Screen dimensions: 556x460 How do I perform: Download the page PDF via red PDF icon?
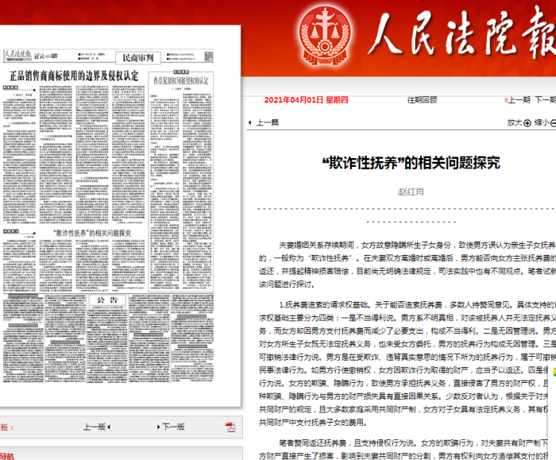click(230, 427)
